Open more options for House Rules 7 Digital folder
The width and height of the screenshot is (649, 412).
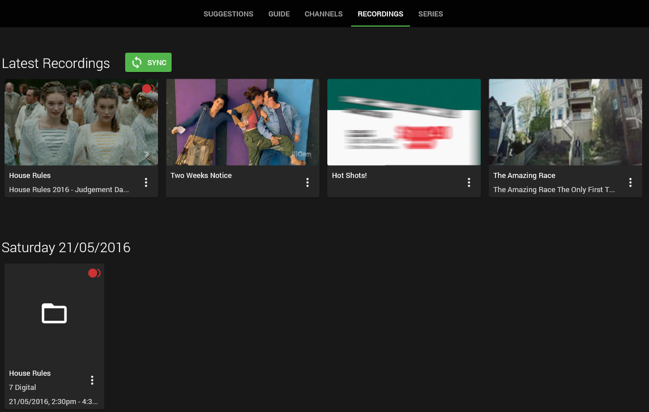(92, 380)
